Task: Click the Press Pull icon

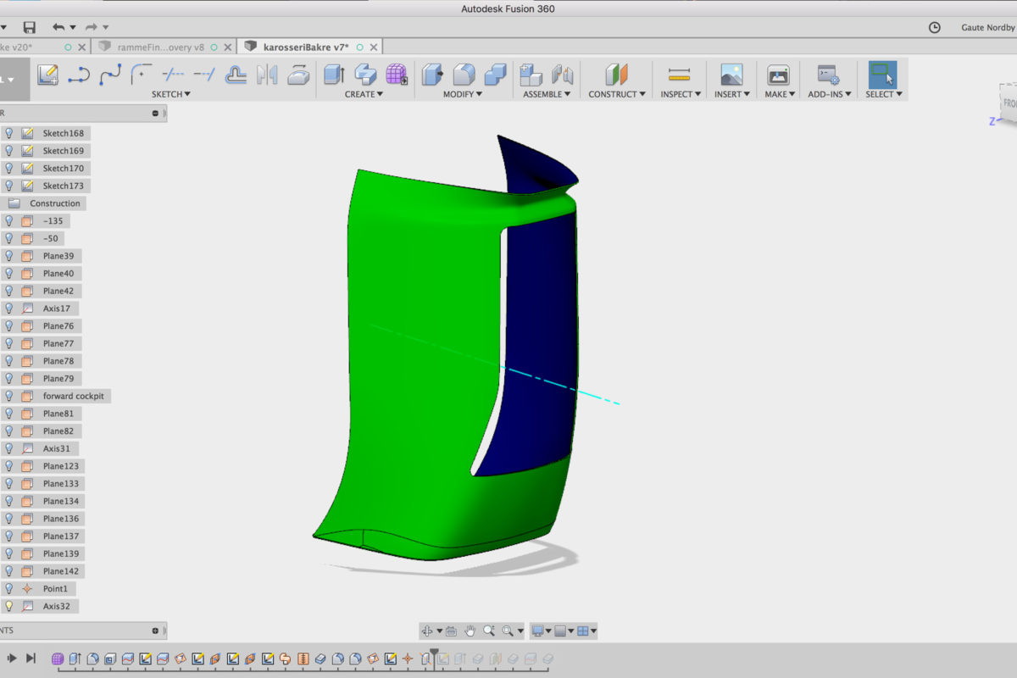Action: pyautogui.click(x=432, y=75)
